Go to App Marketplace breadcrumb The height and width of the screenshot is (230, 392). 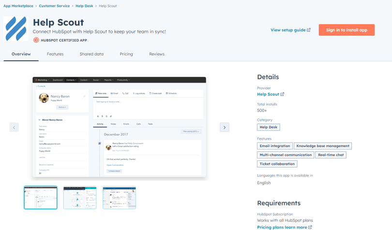click(18, 6)
